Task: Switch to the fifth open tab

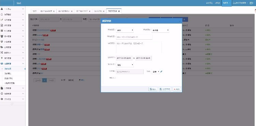Action: (x=98, y=11)
